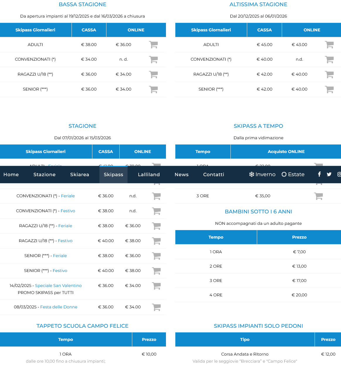Open the Facebook page icon
This screenshot has height=367, width=341.
pos(319,174)
